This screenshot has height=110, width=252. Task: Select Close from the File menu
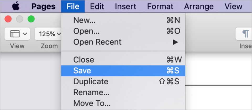click(123, 60)
